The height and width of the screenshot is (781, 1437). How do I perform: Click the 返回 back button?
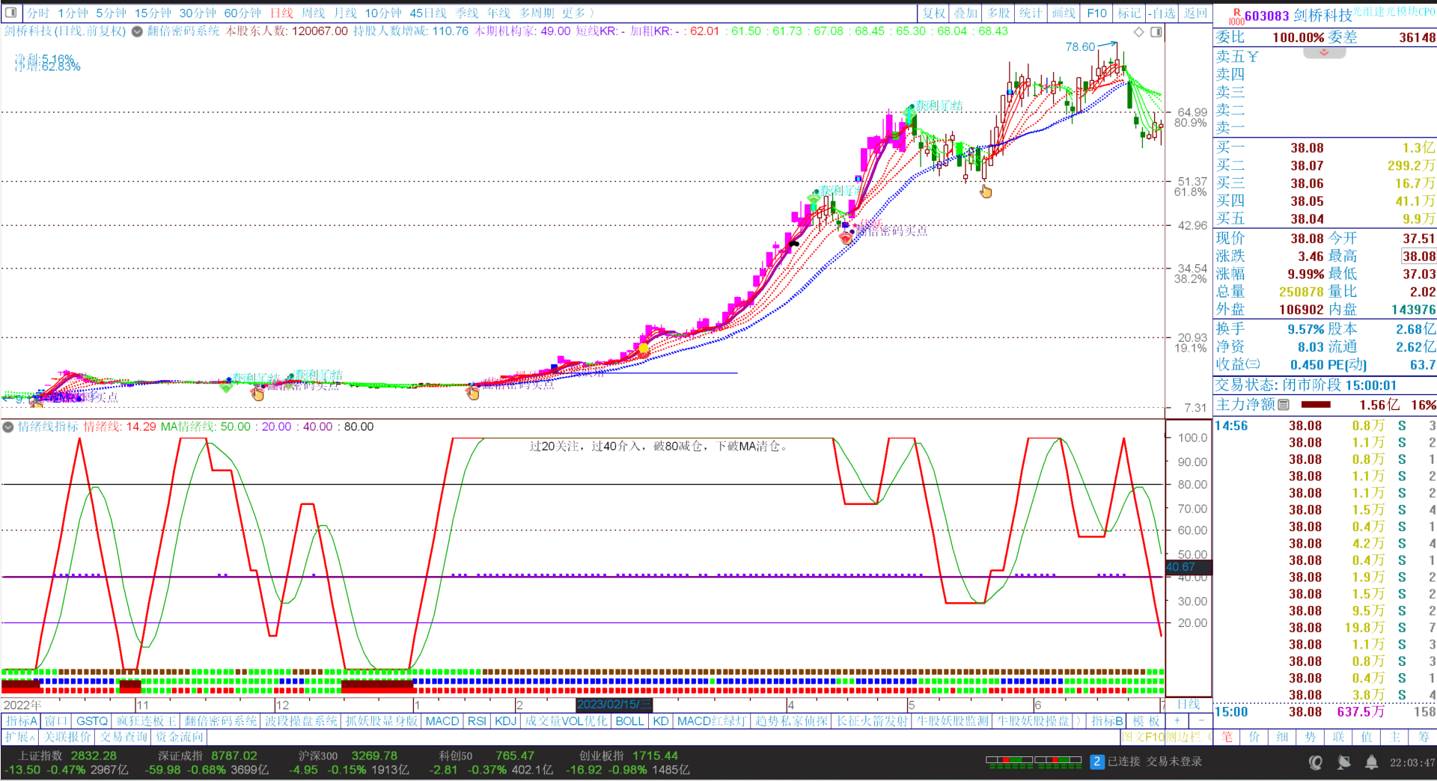(1196, 13)
